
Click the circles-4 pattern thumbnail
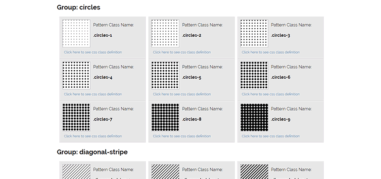tap(76, 76)
